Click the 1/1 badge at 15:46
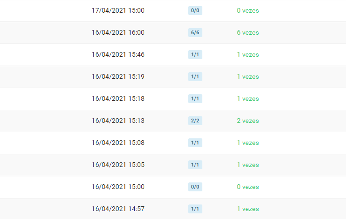 [195, 55]
